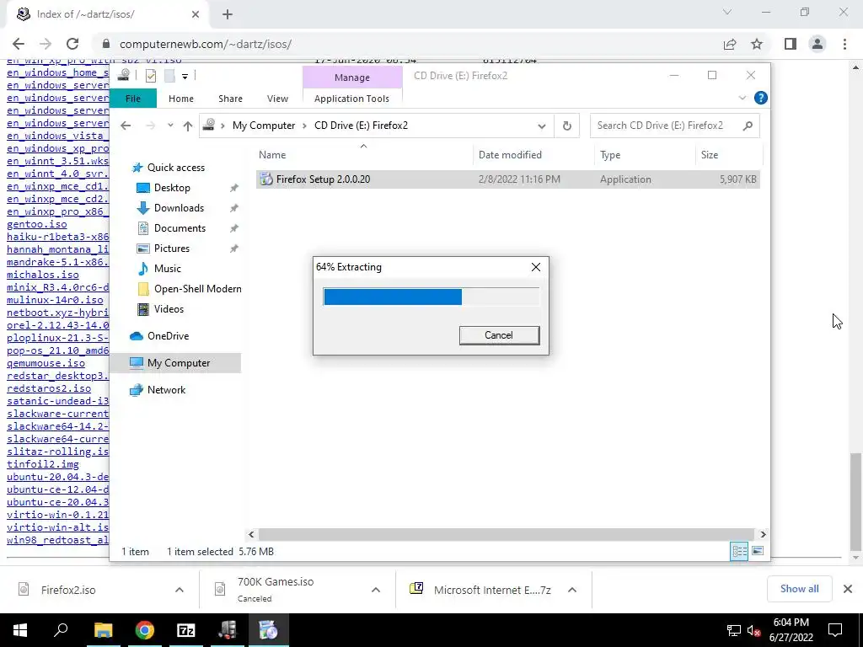Select the Manage contextual tab

352,78
